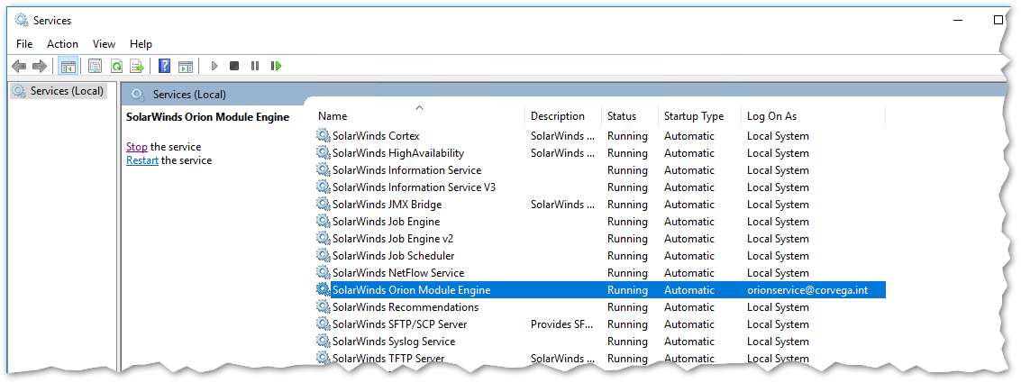Screen dimensions: 1021x383
Task: Open the Action menu
Action: (62, 43)
